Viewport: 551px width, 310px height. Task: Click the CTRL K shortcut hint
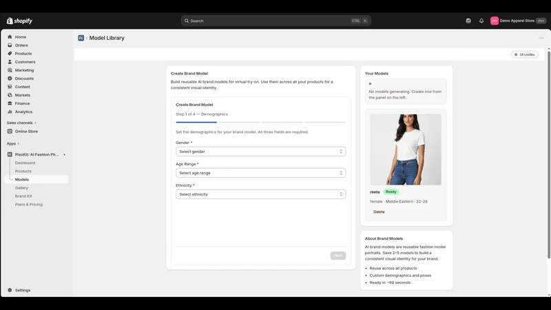(360, 21)
